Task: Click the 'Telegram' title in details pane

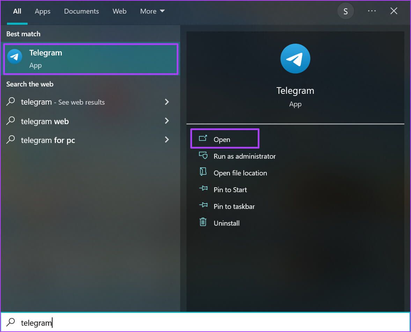Action: [295, 91]
